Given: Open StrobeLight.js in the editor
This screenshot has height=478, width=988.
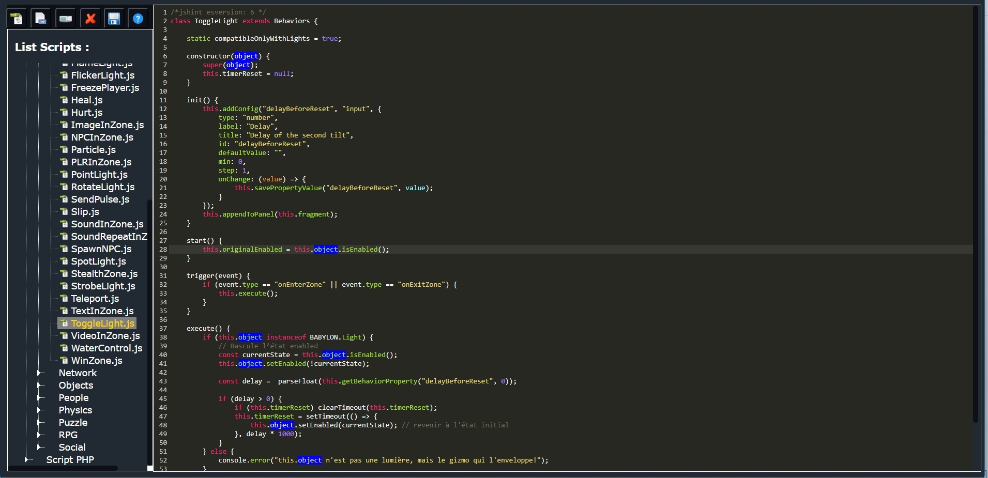Looking at the screenshot, I should (103, 286).
